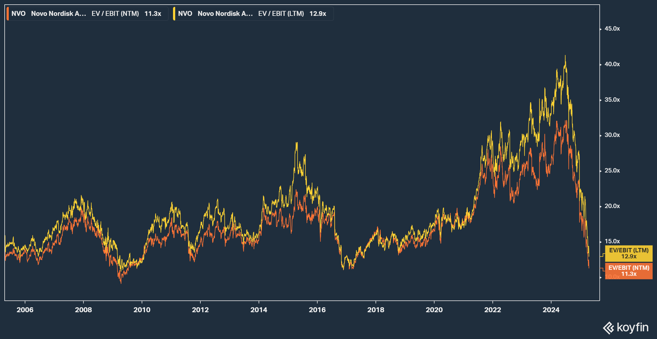Click the 30.0x y-axis label
The image size is (657, 339).
pos(612,135)
